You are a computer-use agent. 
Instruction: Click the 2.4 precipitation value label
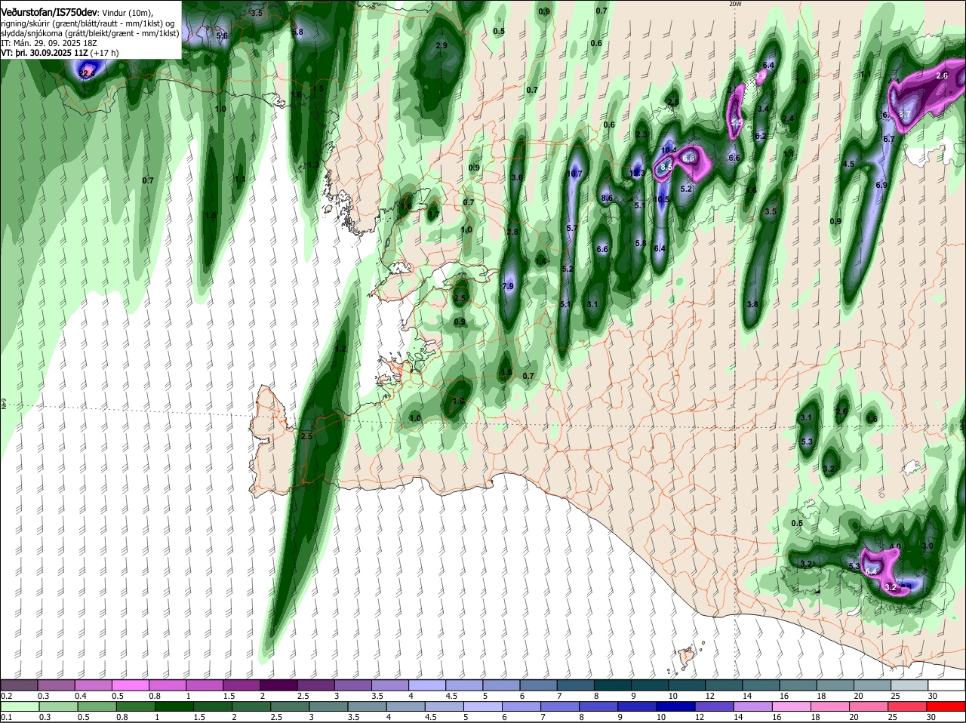[789, 118]
